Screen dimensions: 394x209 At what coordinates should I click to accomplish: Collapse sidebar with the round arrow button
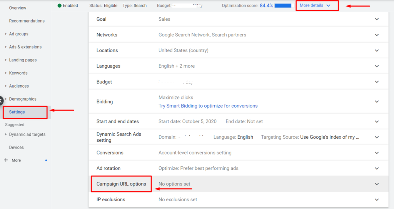pos(1,101)
